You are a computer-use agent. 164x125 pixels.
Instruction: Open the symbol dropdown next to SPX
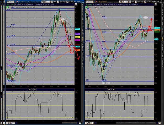(94, 2)
